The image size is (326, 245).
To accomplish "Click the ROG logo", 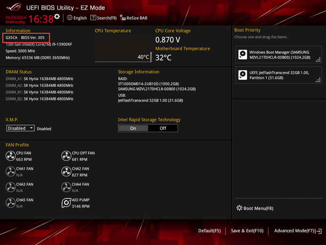I will (x=14, y=7).
